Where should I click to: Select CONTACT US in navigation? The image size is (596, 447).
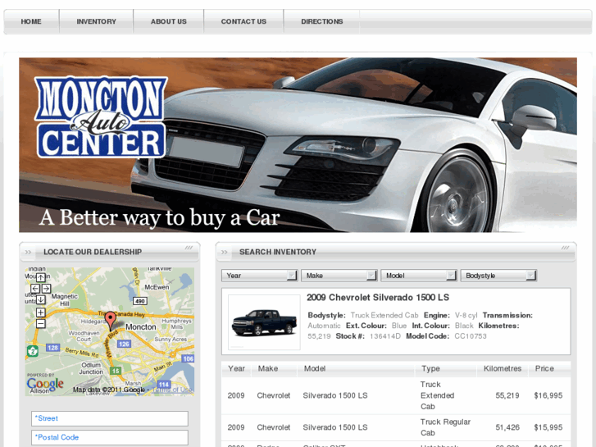[243, 21]
